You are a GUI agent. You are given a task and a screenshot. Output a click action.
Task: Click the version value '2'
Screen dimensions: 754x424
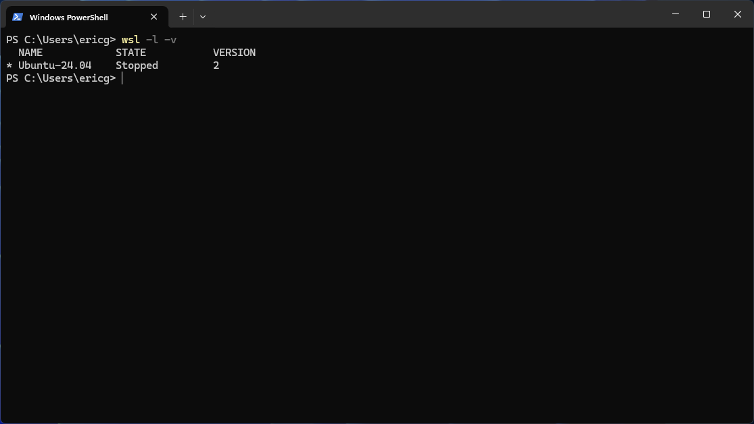[x=216, y=65]
